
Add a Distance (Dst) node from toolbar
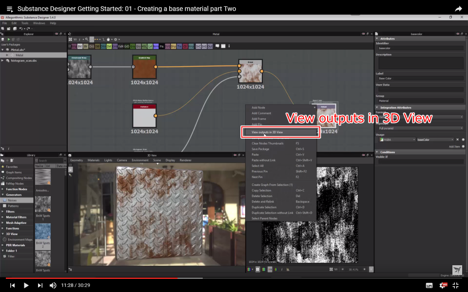tap(109, 47)
